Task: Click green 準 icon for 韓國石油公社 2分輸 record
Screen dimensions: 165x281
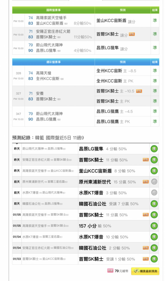Action: point(154,248)
